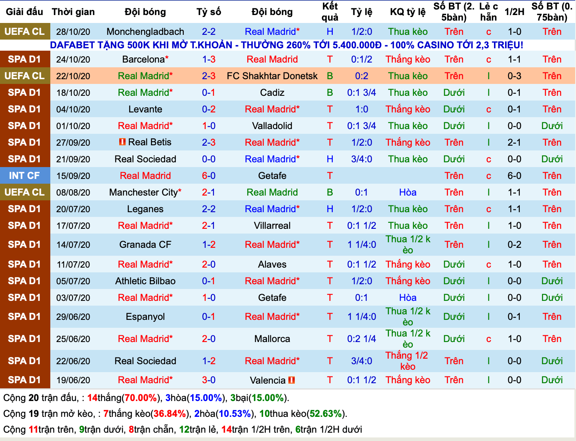Click the Alaves team name
Screen dimensions: 576x441
[272, 264]
